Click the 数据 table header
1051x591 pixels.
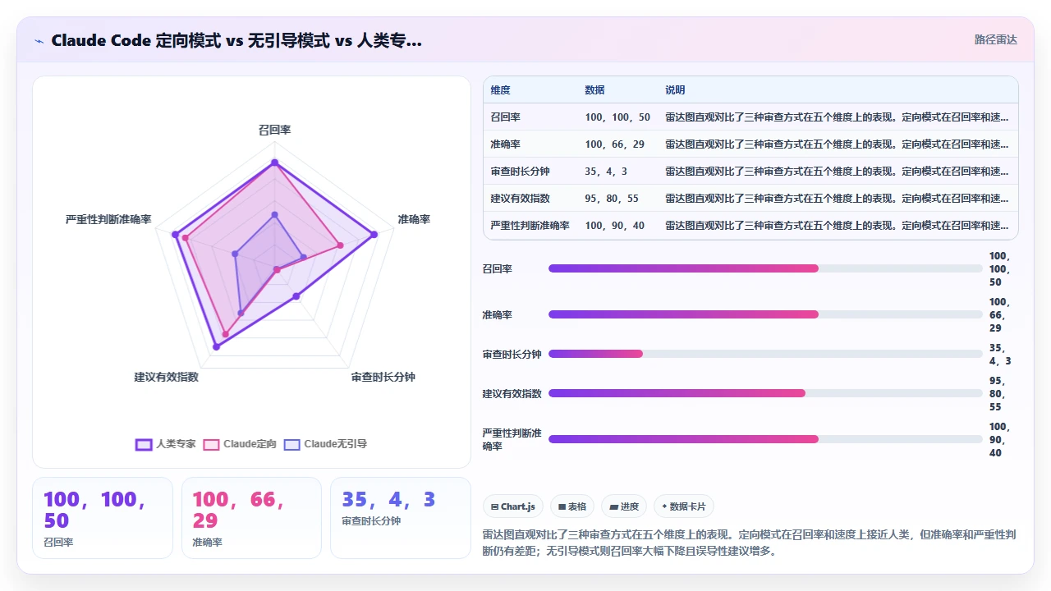point(594,90)
